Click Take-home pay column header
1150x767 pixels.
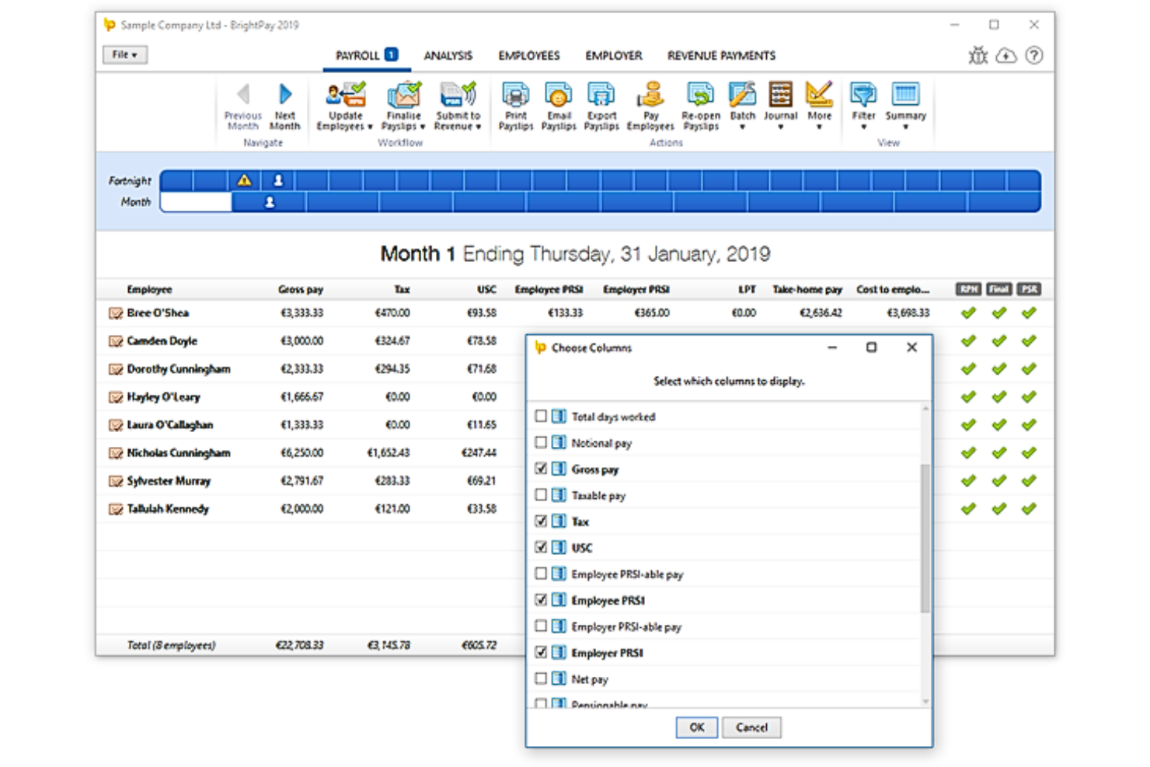[x=807, y=289]
